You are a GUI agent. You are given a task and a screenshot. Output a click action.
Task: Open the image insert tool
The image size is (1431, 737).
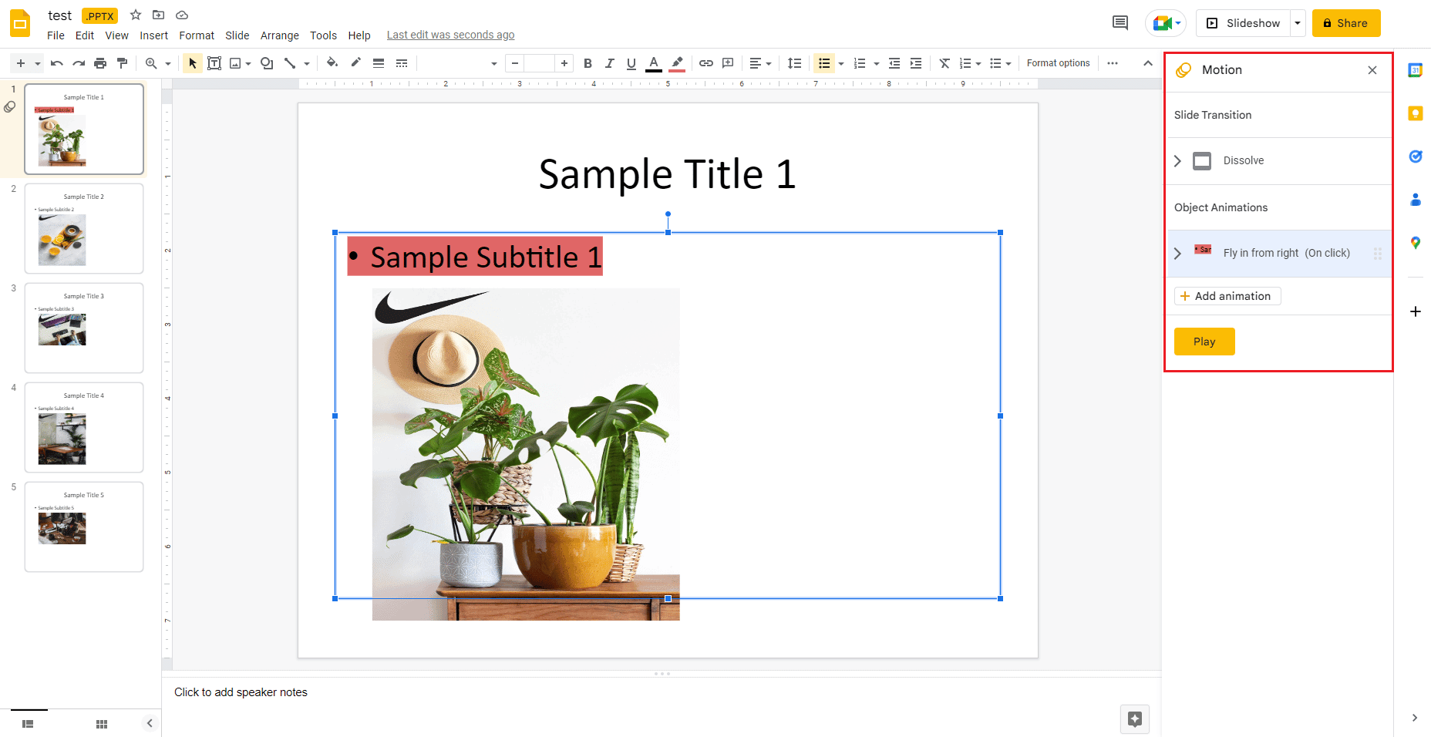(234, 63)
